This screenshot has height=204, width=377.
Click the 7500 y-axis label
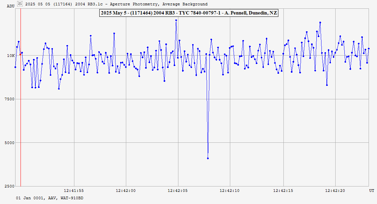[10, 99]
